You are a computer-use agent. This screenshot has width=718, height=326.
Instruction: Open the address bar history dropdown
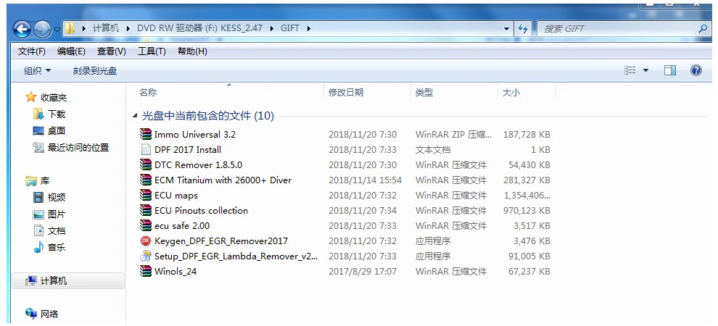point(506,28)
